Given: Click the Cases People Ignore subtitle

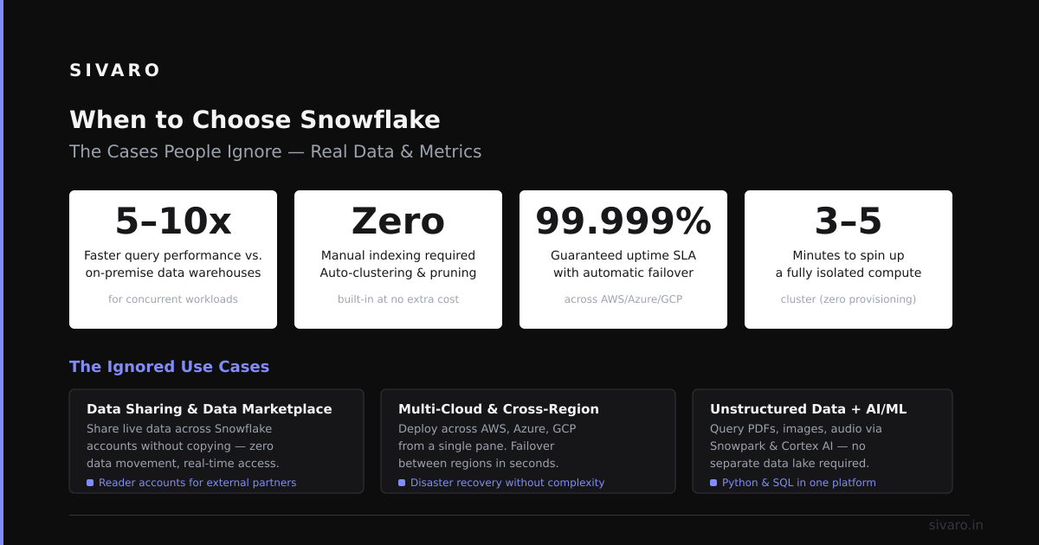Looking at the screenshot, I should (x=275, y=151).
